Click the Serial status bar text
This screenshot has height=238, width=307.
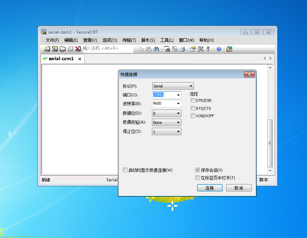pyautogui.click(x=112, y=180)
